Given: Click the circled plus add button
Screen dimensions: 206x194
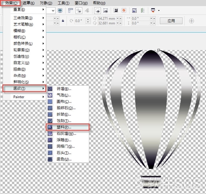Looking at the screenshot, I should (191, 21).
